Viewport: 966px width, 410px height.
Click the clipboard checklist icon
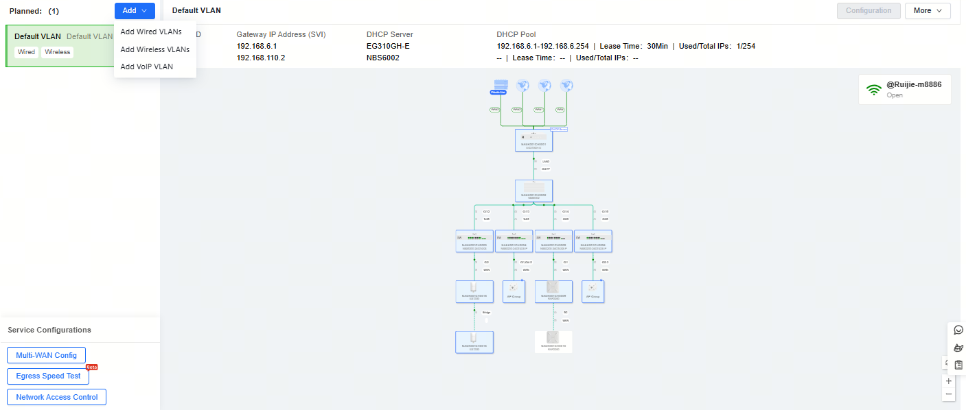[958, 365]
